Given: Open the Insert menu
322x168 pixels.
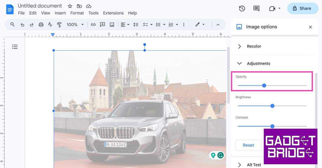Looking at the screenshot, I should 60,13.
